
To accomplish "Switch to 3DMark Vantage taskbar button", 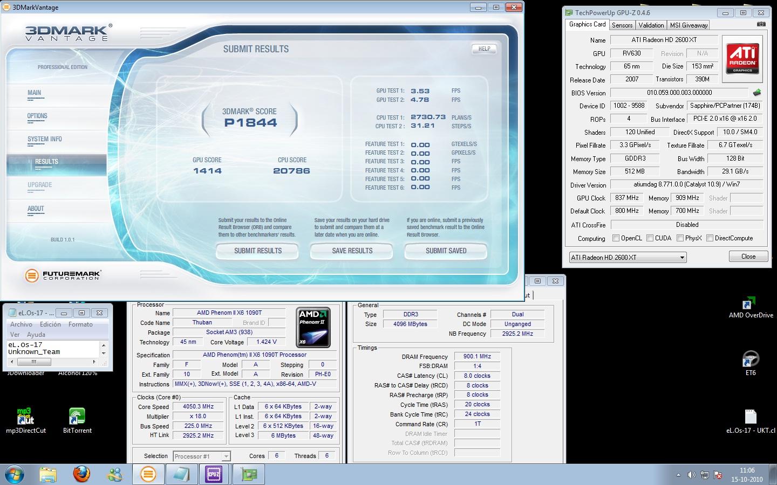I will tap(148, 474).
